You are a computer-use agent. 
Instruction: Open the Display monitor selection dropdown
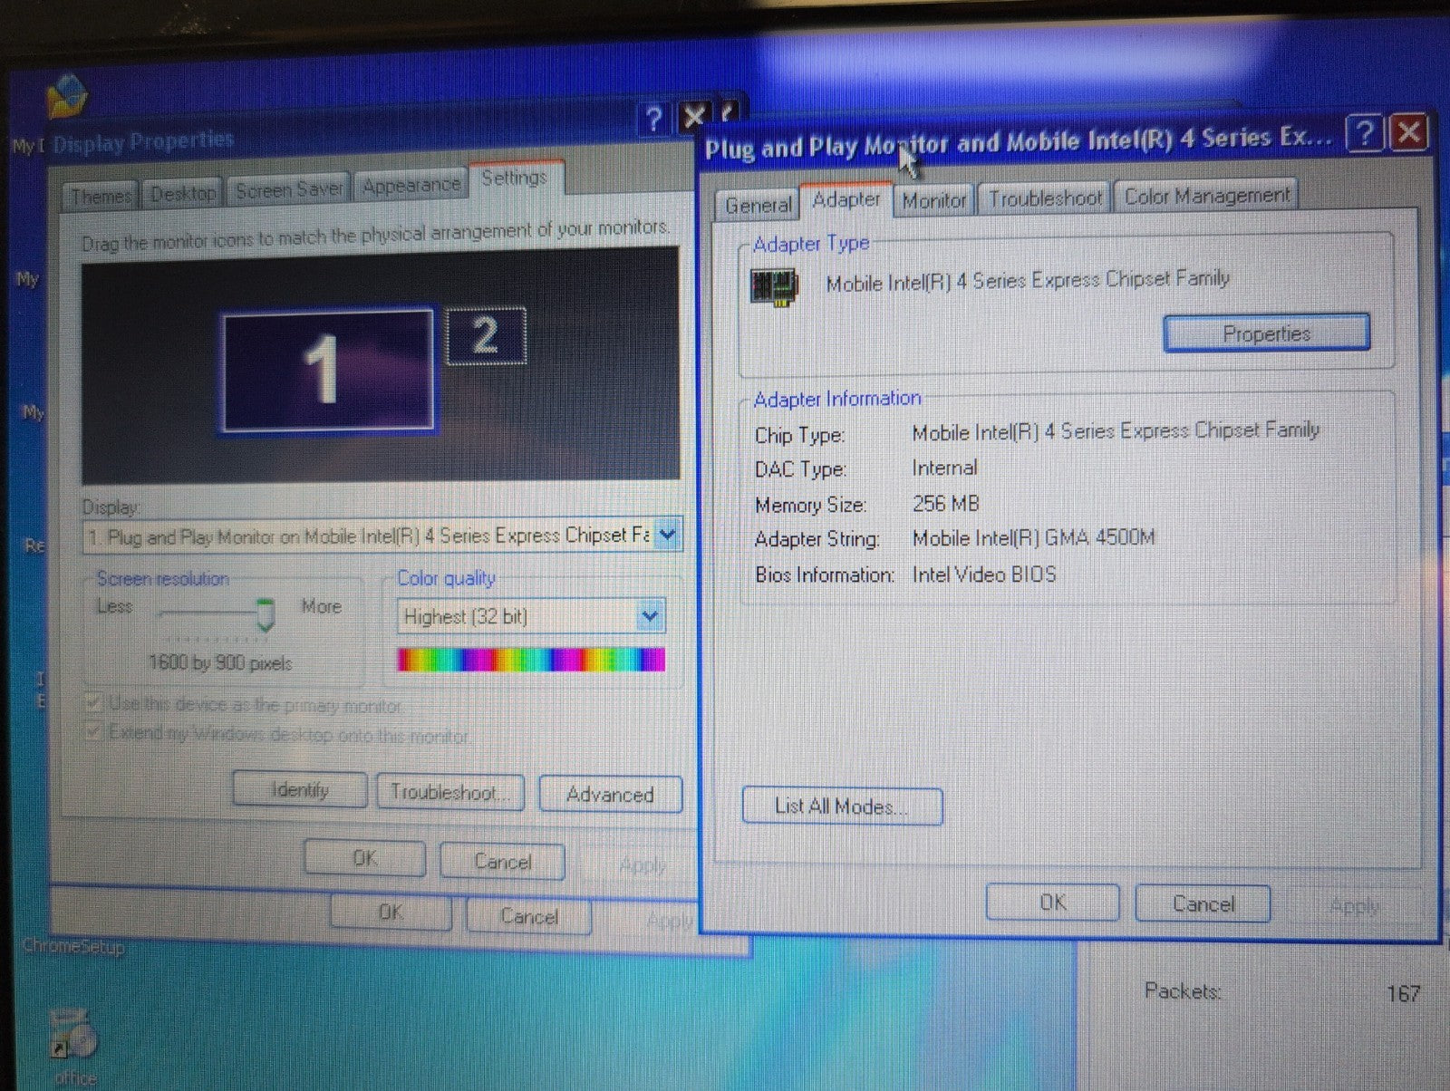tap(668, 534)
